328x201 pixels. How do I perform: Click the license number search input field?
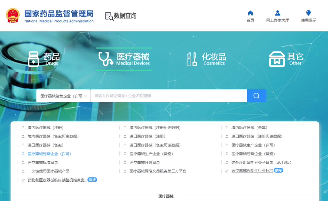(169, 96)
